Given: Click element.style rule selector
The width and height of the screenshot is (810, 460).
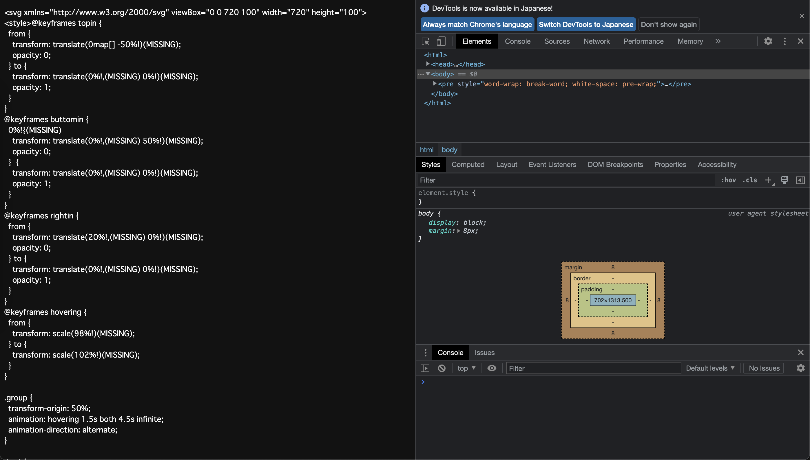Looking at the screenshot, I should 443,193.
